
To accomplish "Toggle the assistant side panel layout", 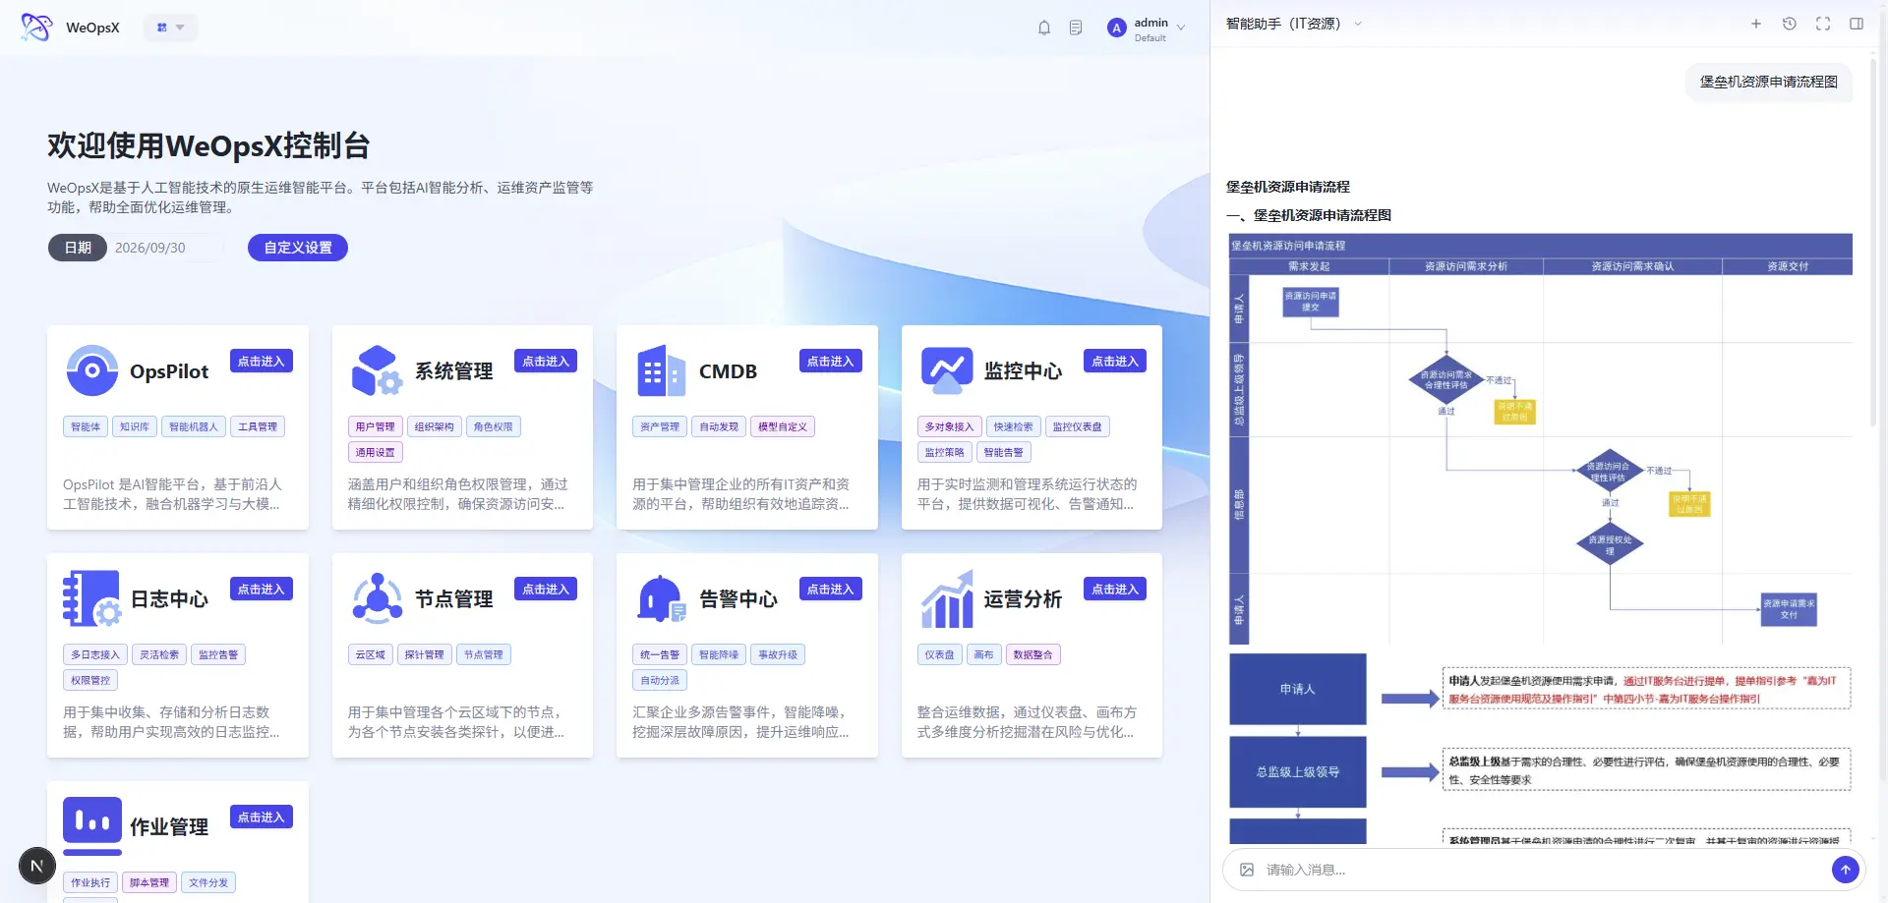I will coord(1857,24).
